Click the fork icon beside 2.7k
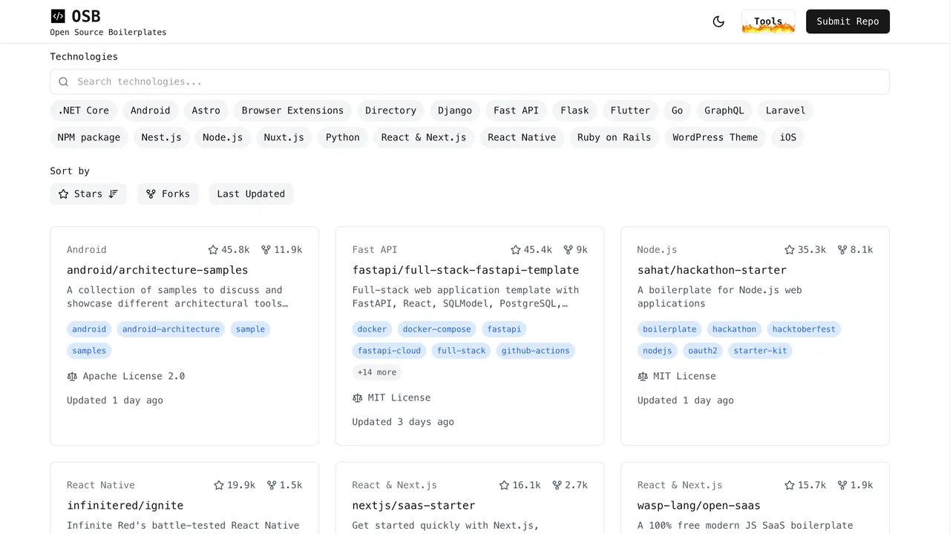This screenshot has width=950, height=534. (557, 485)
